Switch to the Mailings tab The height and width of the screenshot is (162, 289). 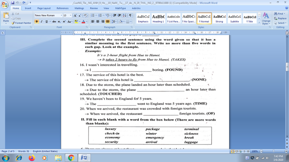pos(79,8)
